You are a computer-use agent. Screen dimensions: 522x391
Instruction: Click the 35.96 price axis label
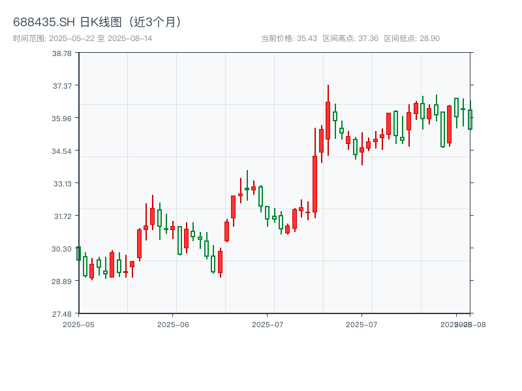(62, 119)
